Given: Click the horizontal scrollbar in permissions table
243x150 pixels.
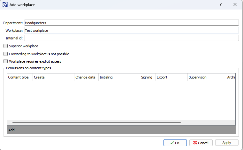Looking at the screenshot, I should tap(96, 122).
